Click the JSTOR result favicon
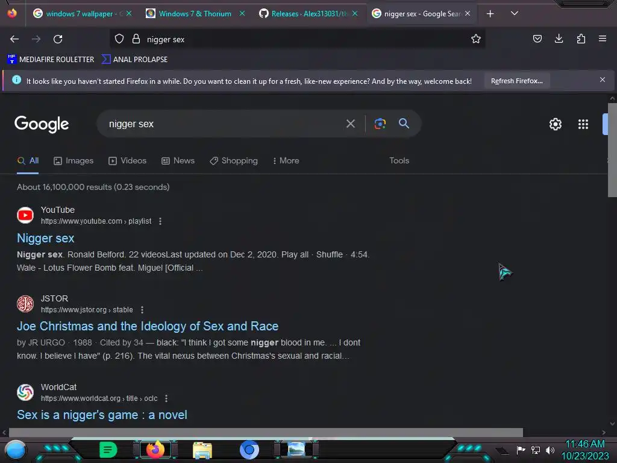This screenshot has width=617, height=463. [x=25, y=304]
